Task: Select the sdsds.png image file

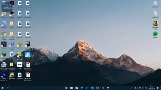Action: click(x=20, y=75)
